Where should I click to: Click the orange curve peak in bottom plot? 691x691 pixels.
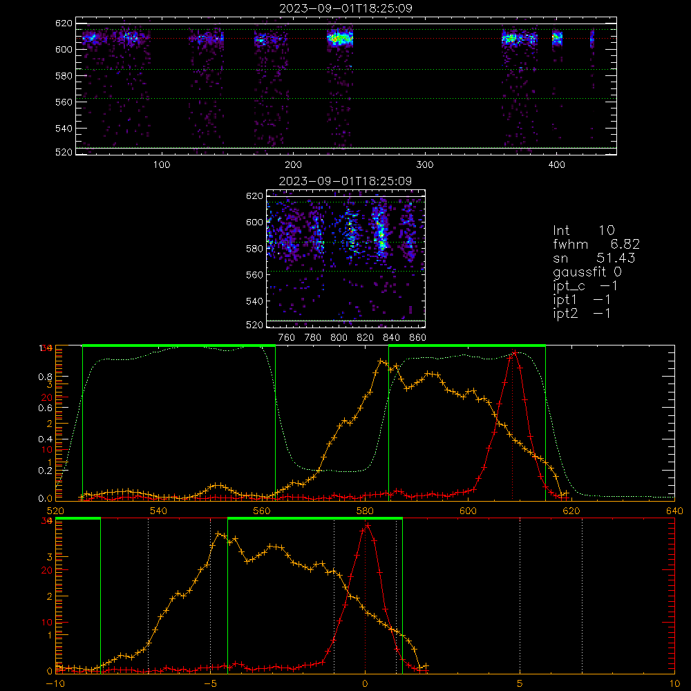pos(218,533)
